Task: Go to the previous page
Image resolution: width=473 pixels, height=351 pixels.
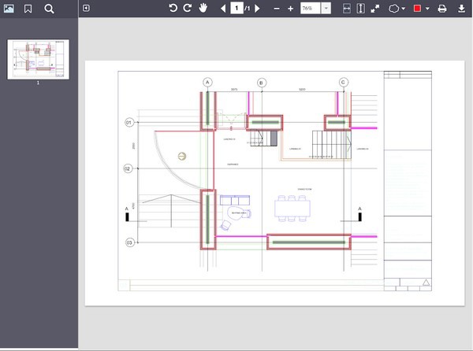Action: click(222, 9)
